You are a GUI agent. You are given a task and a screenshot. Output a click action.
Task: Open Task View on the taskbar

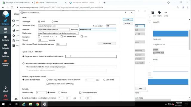[x=17, y=104]
